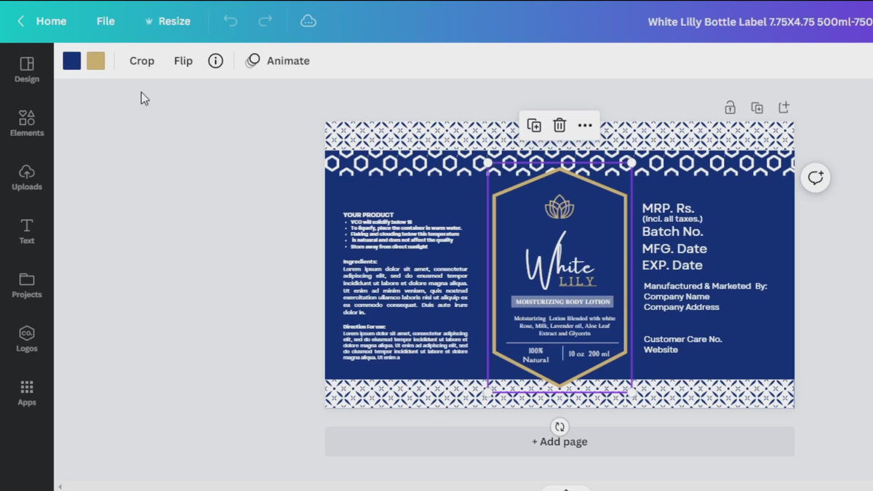
Task: Select the 'Ingredients:' heading text
Action: click(x=360, y=261)
